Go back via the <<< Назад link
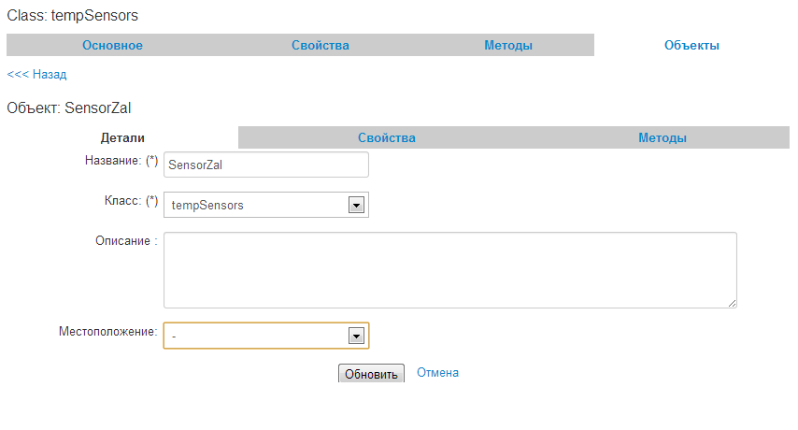 pos(36,74)
